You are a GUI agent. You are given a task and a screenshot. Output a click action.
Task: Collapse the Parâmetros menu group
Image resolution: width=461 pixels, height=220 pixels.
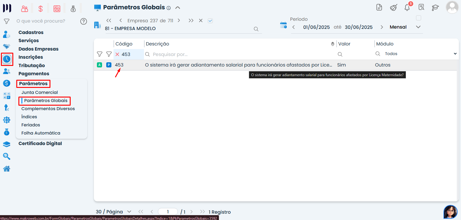click(x=33, y=83)
